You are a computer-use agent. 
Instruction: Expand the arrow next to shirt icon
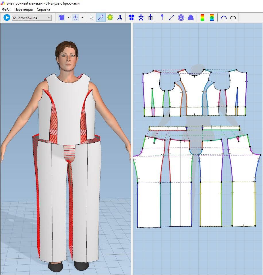(x=68, y=18)
